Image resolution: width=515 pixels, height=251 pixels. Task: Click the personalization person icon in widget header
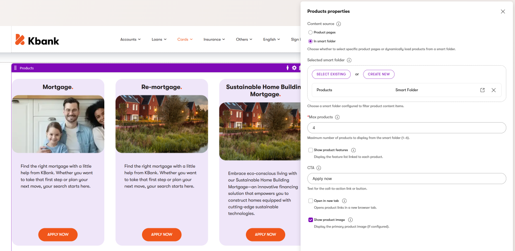[x=288, y=68]
